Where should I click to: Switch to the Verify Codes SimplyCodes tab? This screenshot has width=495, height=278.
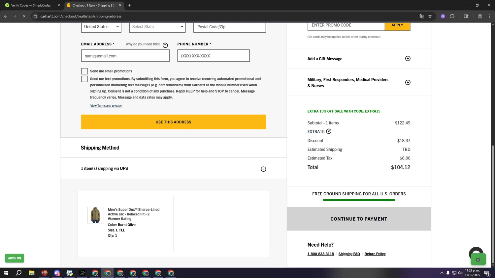click(31, 5)
